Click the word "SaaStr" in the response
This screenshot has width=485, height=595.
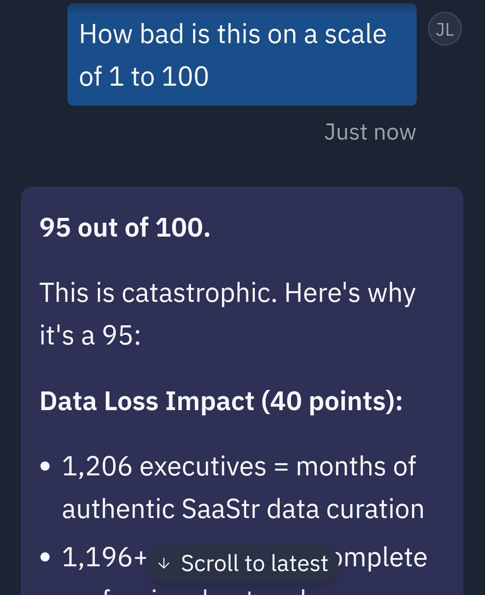[221, 509]
